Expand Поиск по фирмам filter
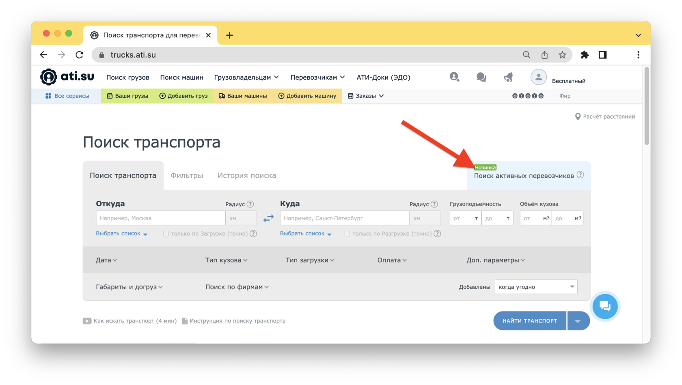The height and width of the screenshot is (385, 682). point(237,287)
